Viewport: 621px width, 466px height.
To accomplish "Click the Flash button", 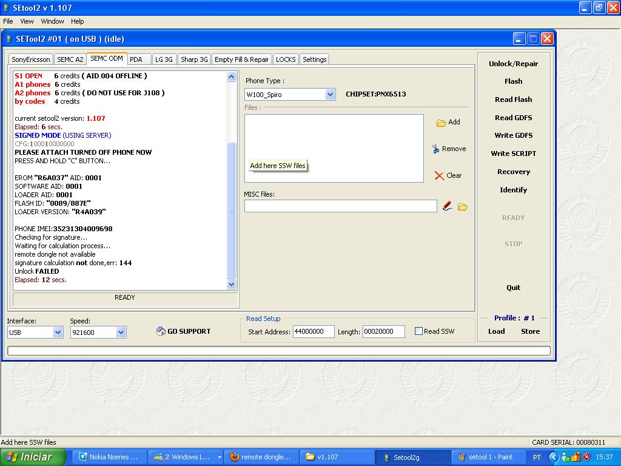I will coord(513,81).
